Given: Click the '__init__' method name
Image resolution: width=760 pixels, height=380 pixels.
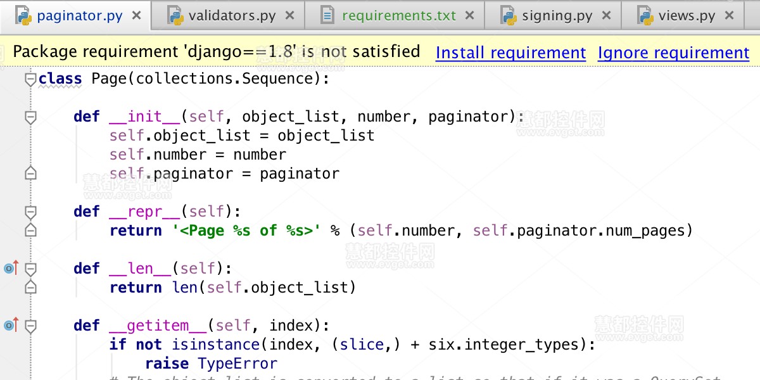Looking at the screenshot, I should click(x=144, y=117).
